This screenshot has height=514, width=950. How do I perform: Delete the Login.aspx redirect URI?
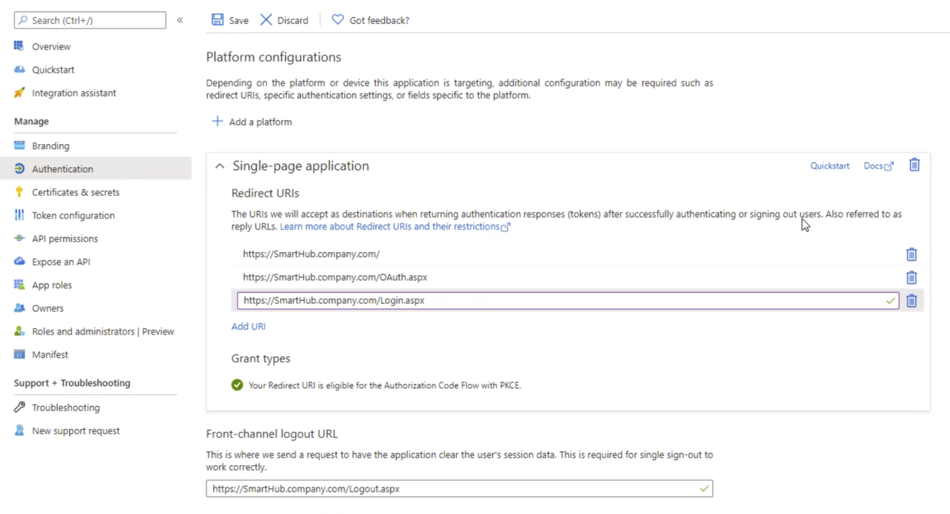tap(911, 301)
